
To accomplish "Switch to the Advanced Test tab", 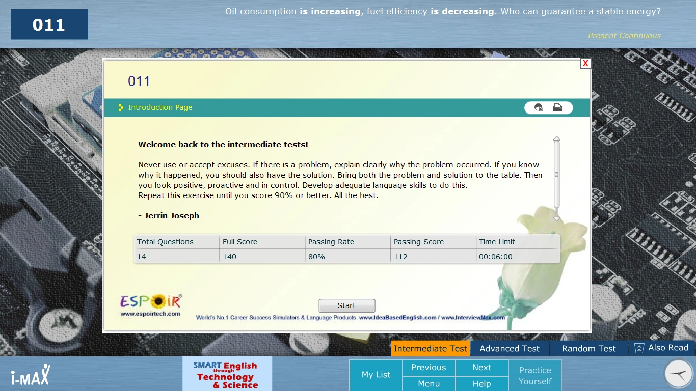I will point(509,349).
